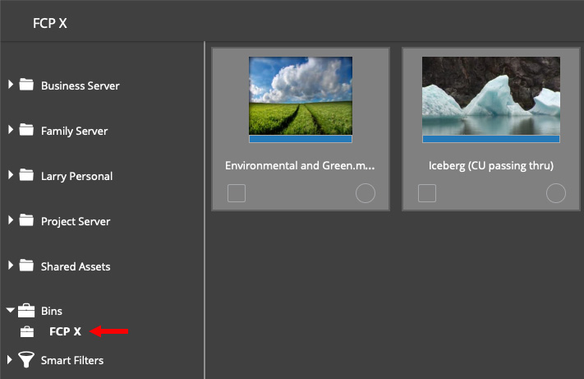The height and width of the screenshot is (379, 584).
Task: Click the Environmental and Green.m... clip name
Action: [x=300, y=165]
